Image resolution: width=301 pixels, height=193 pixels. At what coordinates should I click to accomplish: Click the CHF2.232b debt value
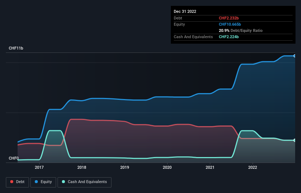tap(229, 18)
